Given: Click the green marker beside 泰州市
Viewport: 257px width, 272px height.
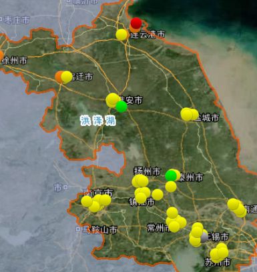Looking at the screenshot, I should pos(171,175).
